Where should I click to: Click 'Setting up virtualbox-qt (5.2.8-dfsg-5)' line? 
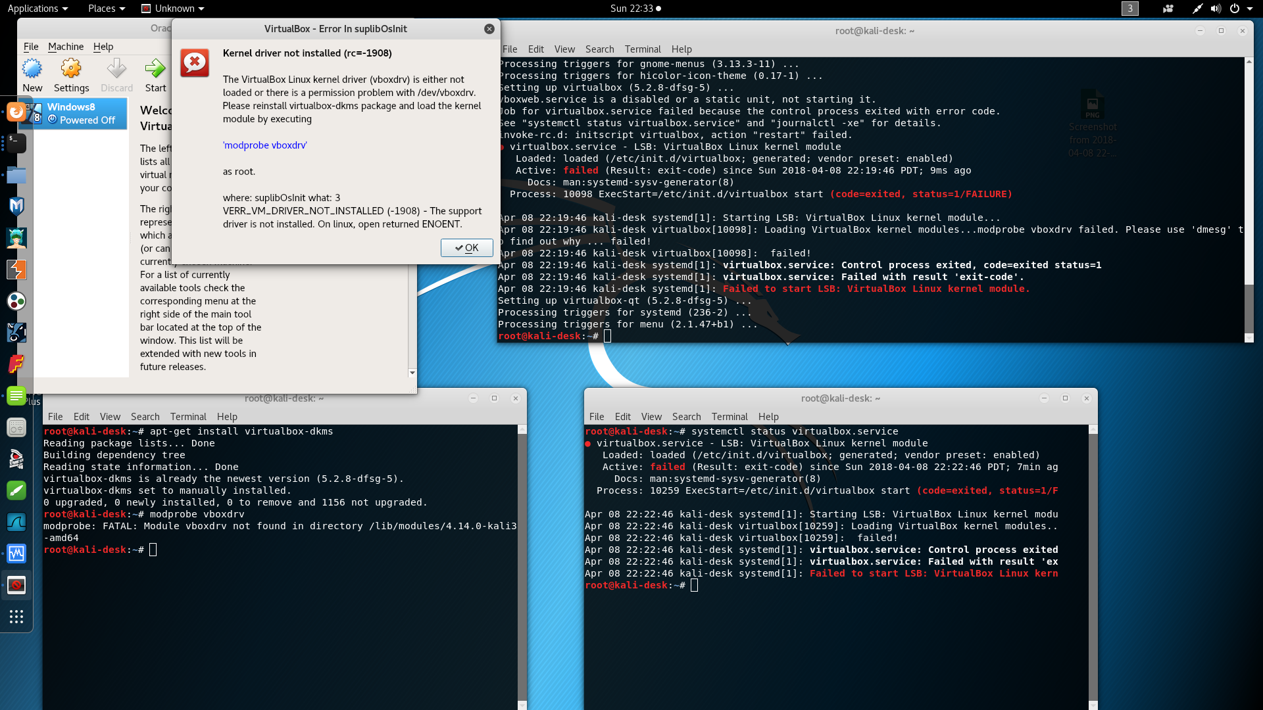coord(624,301)
